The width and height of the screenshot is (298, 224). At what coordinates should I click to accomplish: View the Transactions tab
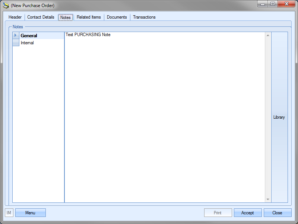144,17
